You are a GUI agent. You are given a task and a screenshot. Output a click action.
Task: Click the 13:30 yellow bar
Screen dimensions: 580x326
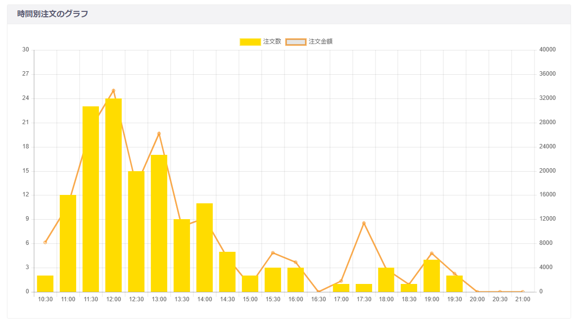tap(182, 256)
